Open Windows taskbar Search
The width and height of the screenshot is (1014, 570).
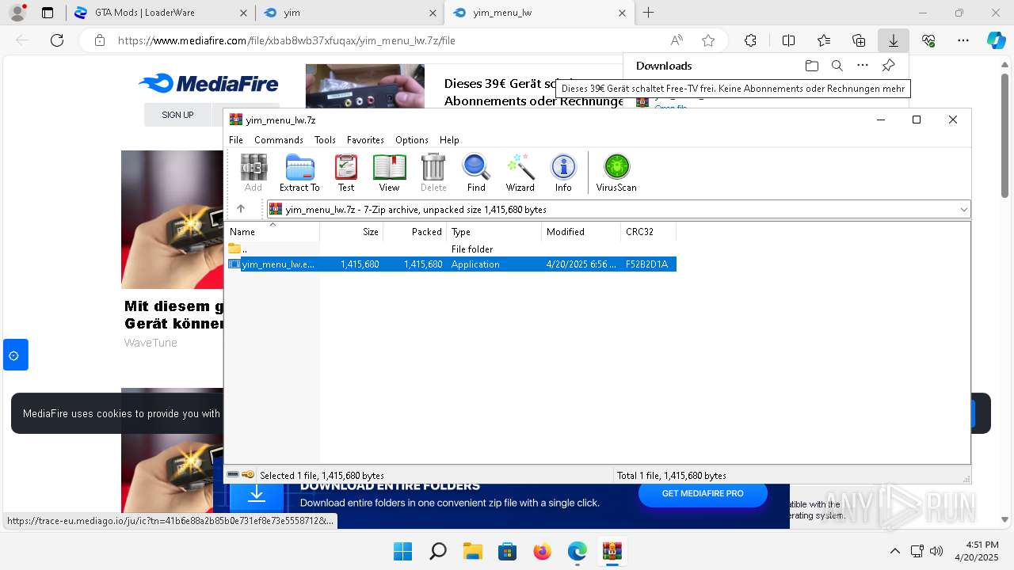pyautogui.click(x=437, y=551)
